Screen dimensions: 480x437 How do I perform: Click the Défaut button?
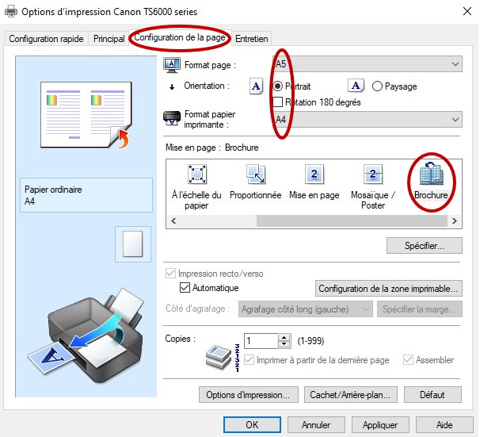click(432, 395)
